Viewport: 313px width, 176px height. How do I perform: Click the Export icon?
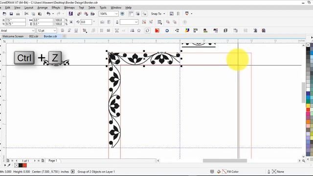click(x=86, y=14)
